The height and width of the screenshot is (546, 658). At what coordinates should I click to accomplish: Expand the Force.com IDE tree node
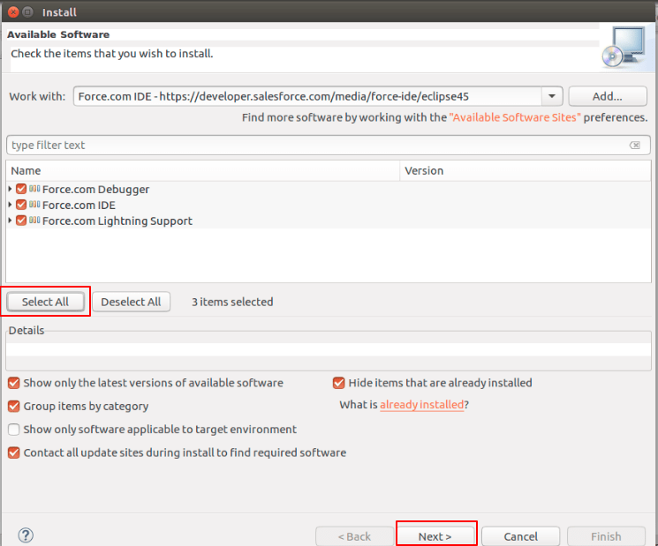10,205
